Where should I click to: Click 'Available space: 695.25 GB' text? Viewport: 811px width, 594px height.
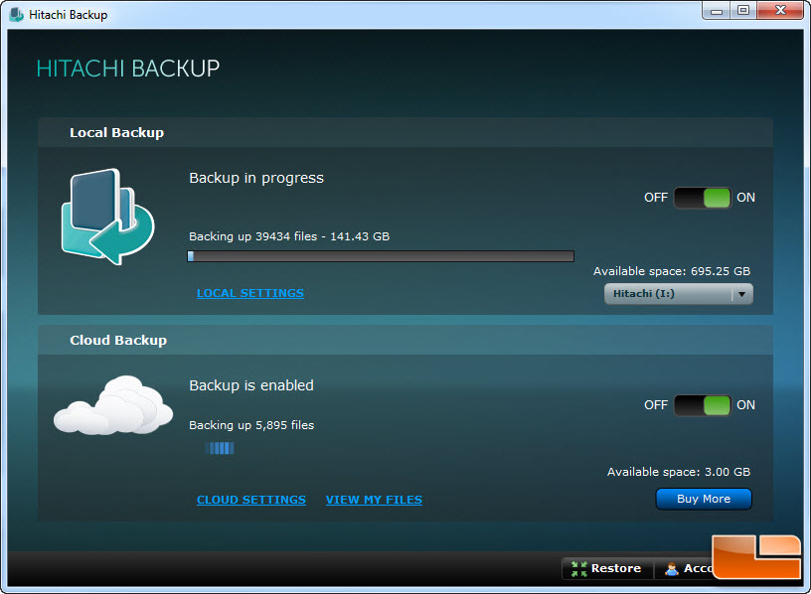671,271
